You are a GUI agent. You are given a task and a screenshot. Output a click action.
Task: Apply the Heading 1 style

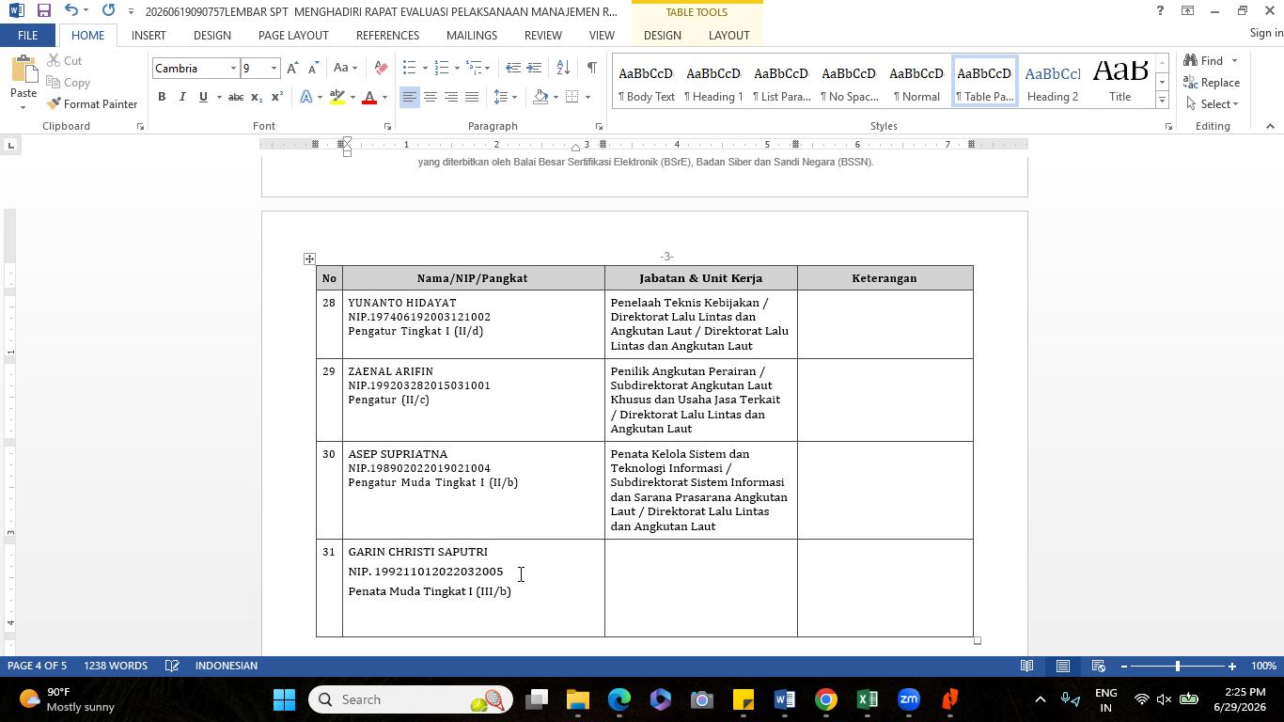tap(713, 83)
